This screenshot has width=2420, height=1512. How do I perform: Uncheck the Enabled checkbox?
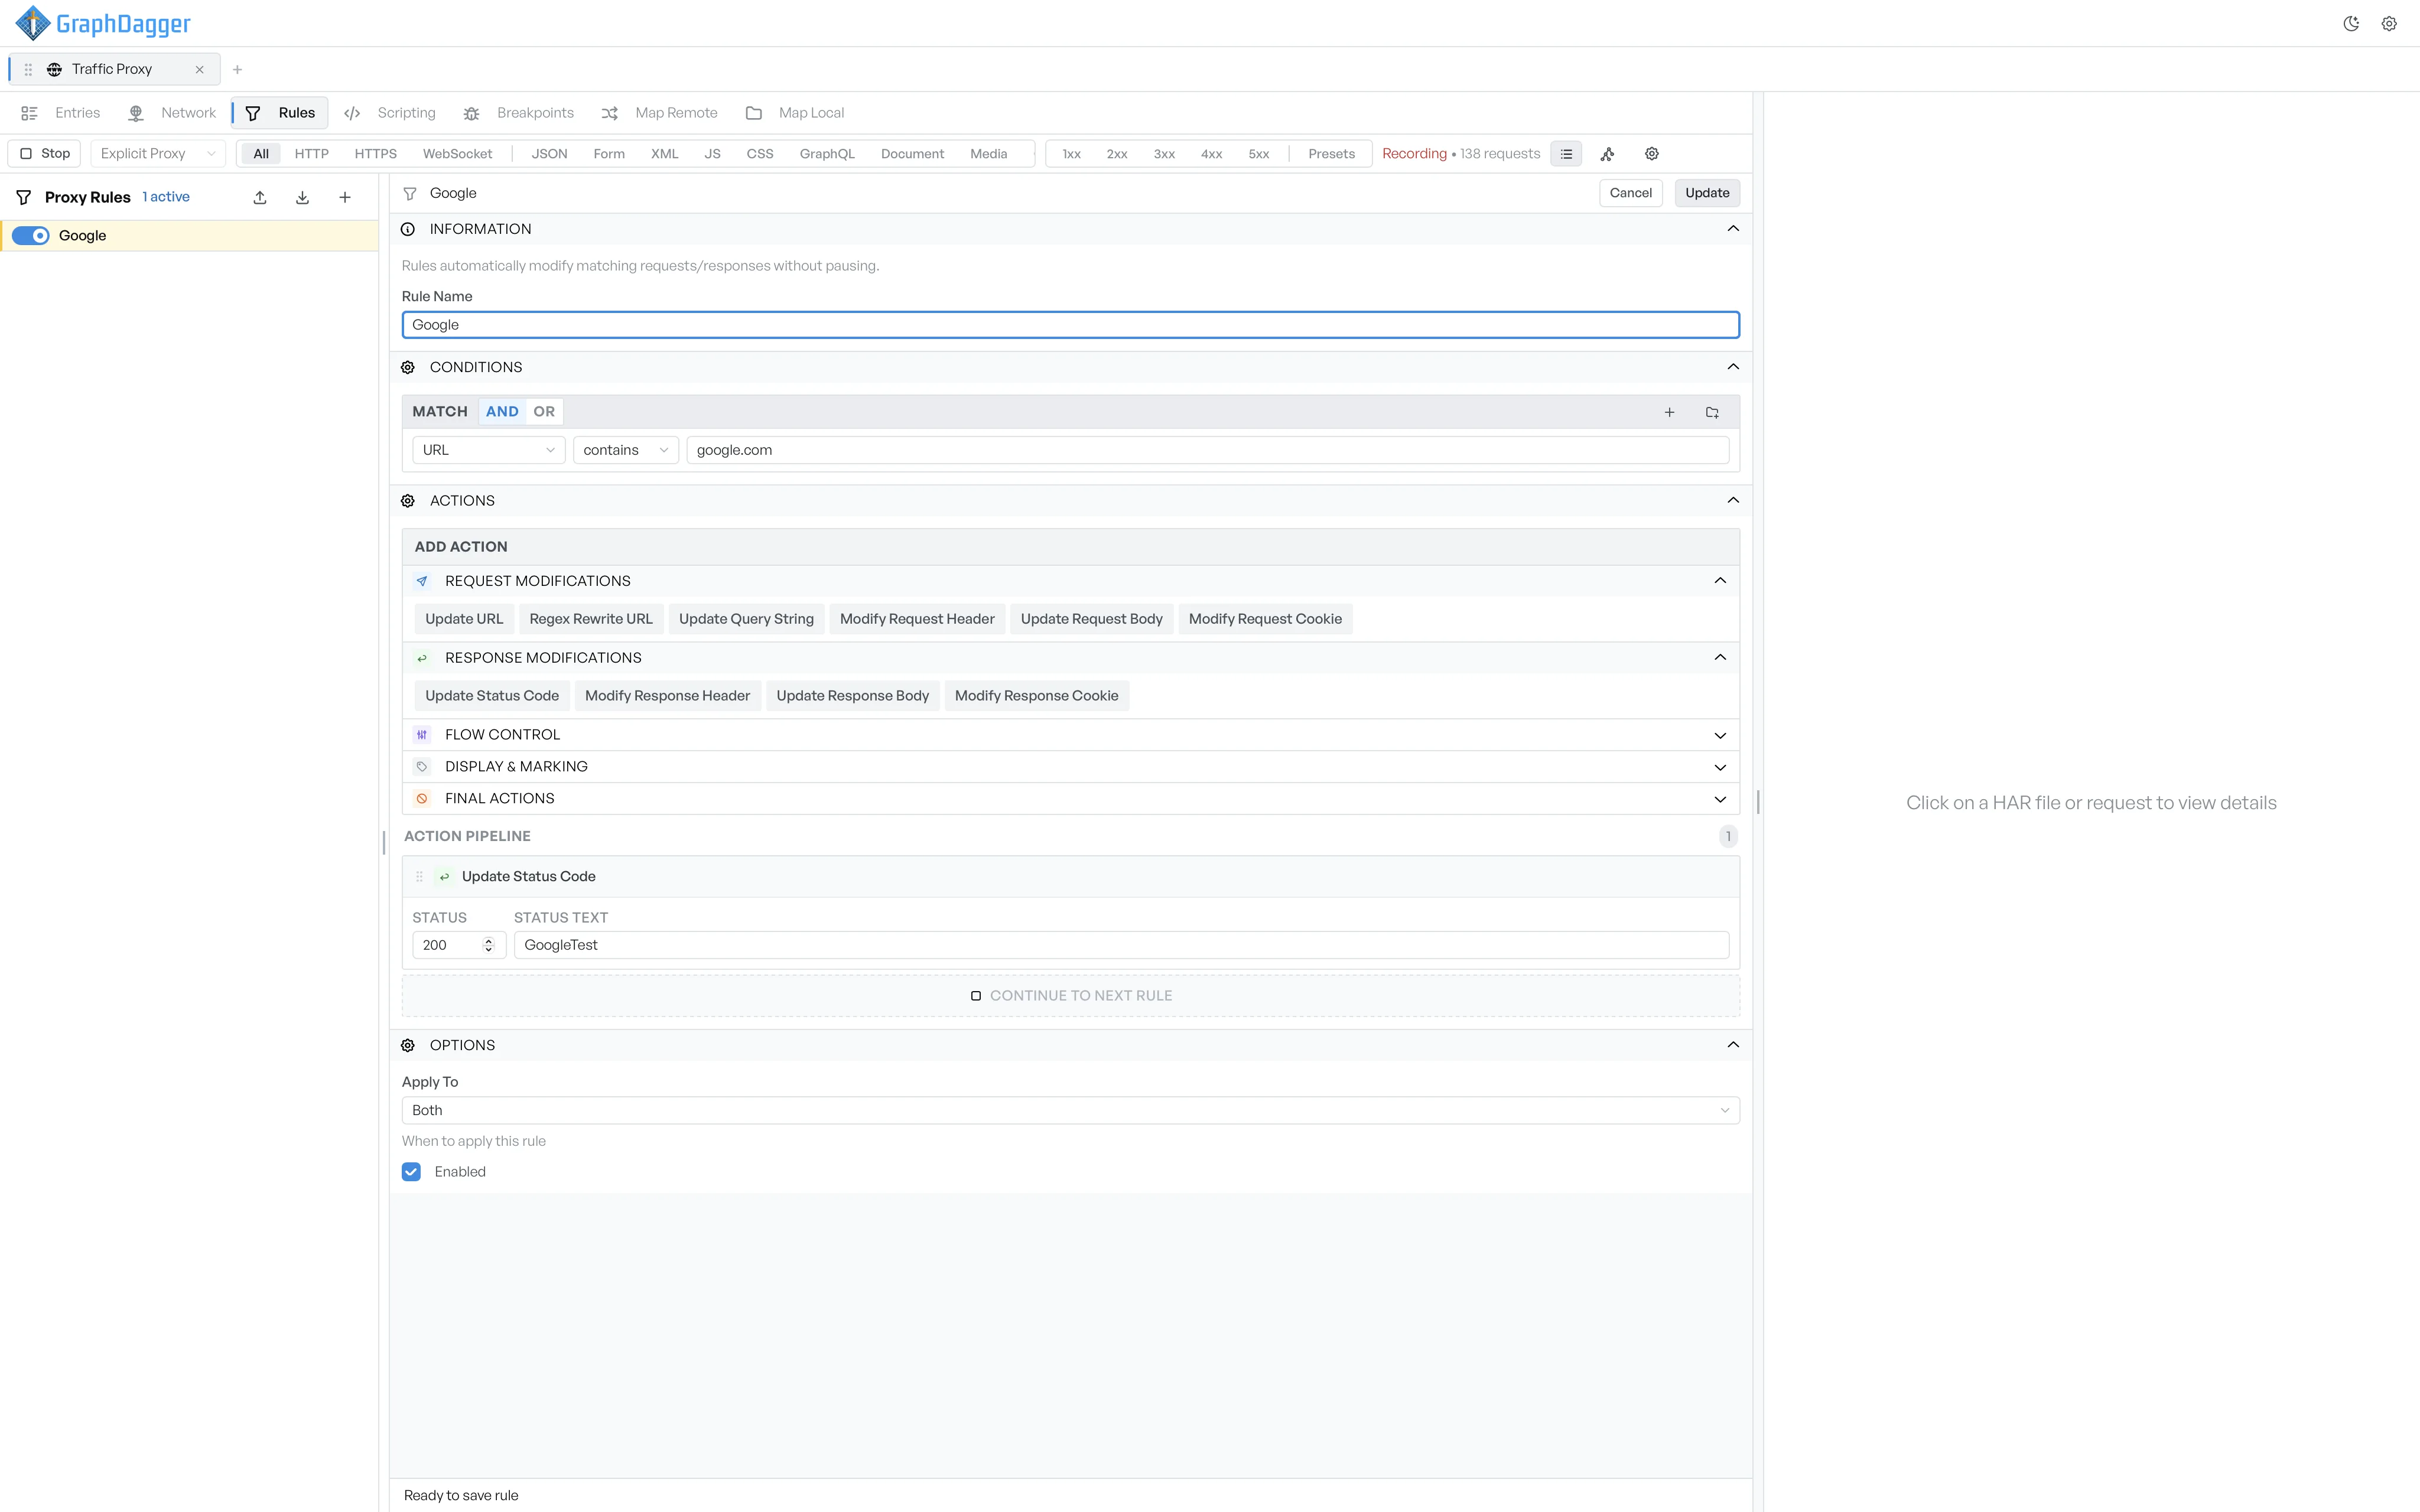click(411, 1172)
